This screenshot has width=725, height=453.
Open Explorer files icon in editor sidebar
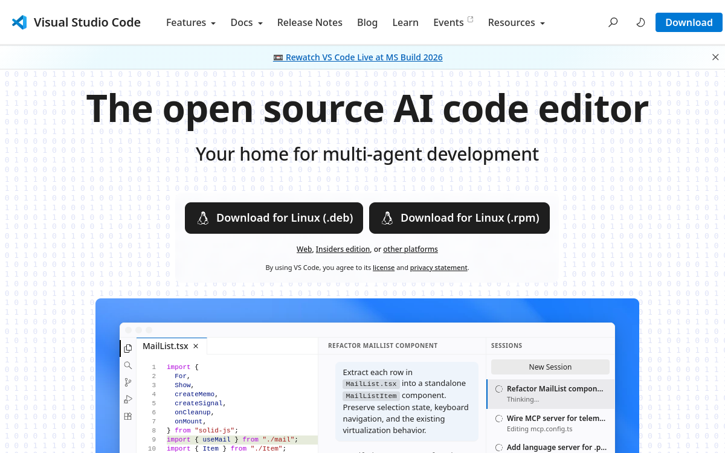128,349
